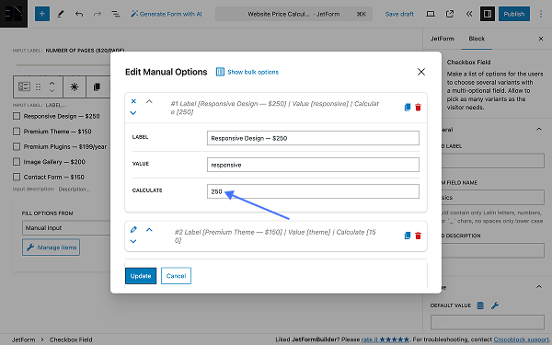552x345 pixels.
Task: Click Generate Form with AI
Action: [x=167, y=14]
